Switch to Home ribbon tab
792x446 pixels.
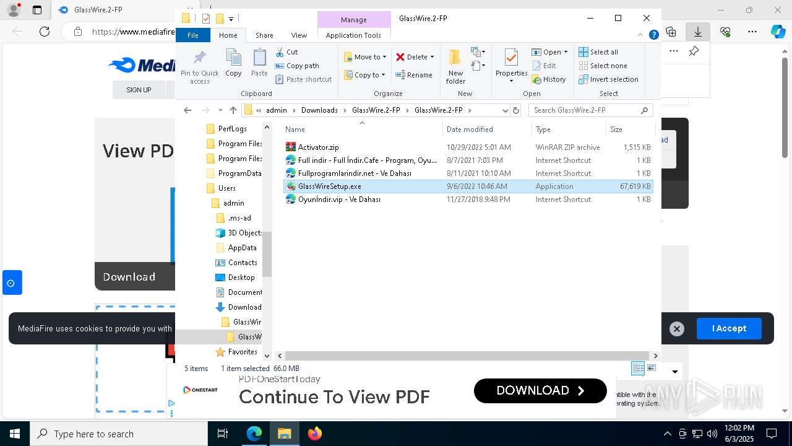point(228,35)
